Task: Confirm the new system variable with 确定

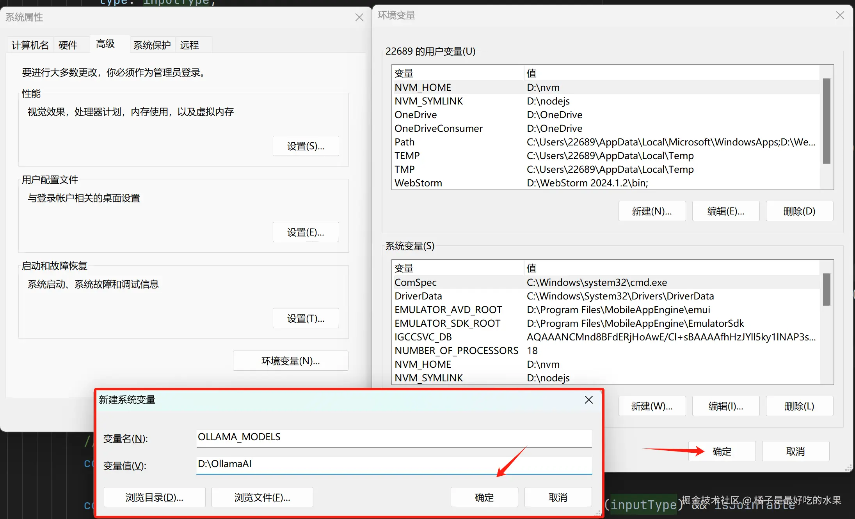Action: click(x=484, y=497)
